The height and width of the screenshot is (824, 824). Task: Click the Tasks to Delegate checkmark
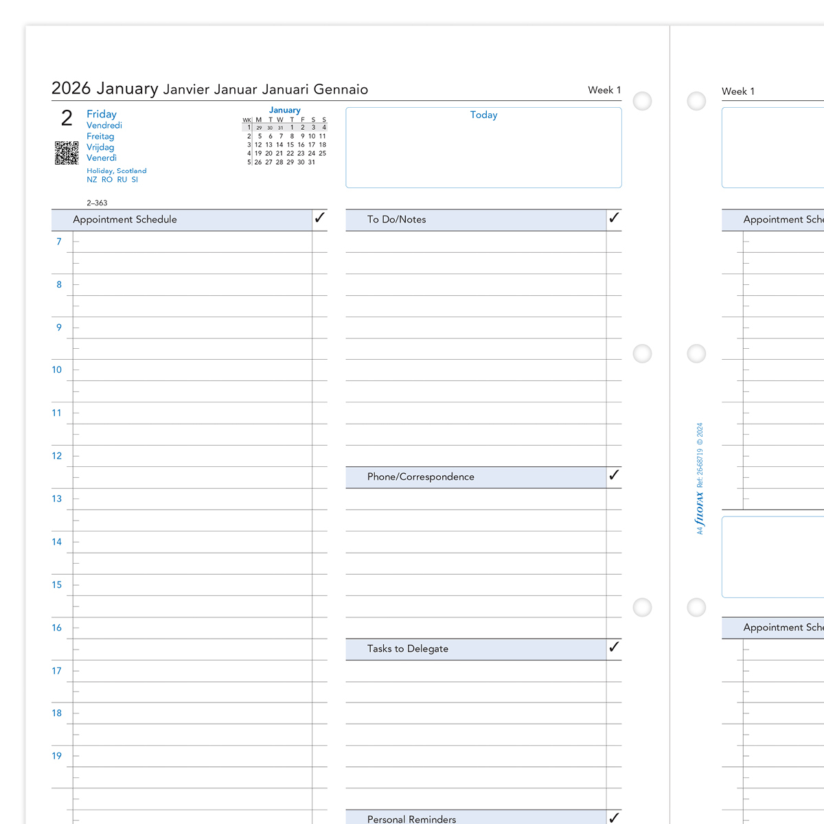tap(614, 647)
